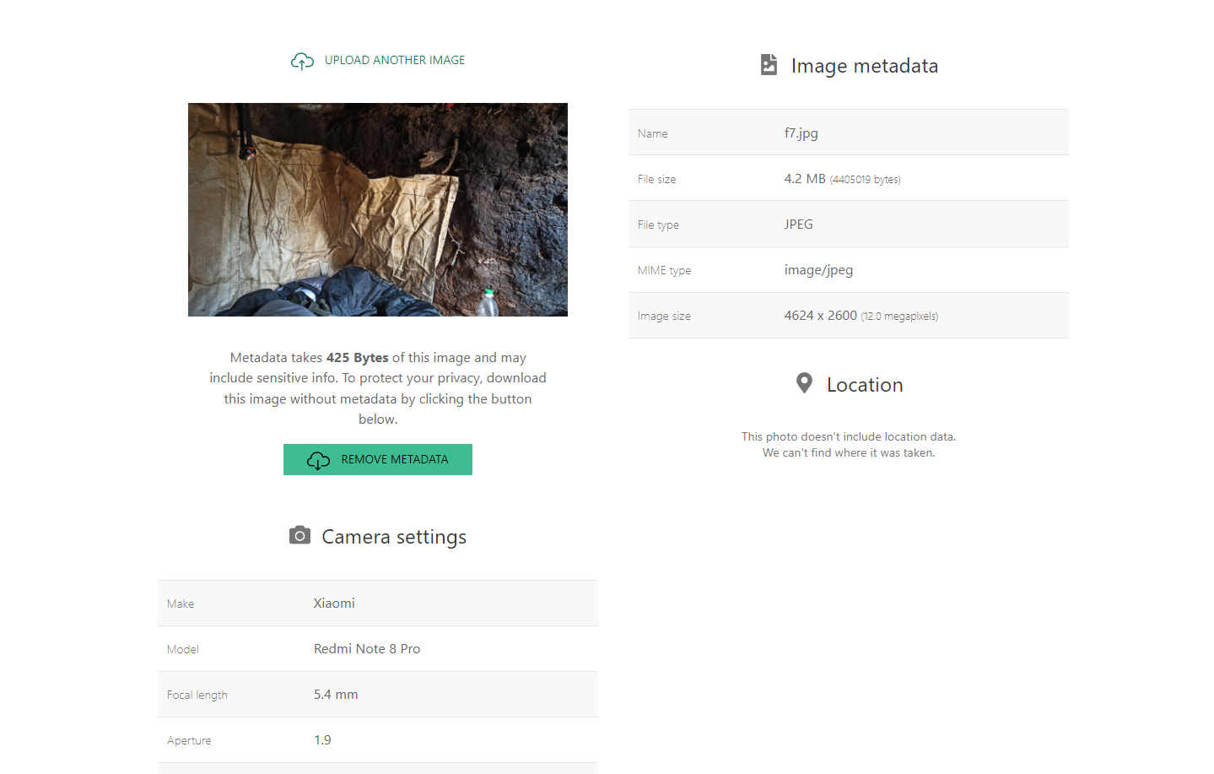Open the Upload Another Image link
The image size is (1214, 774).
[x=394, y=61]
